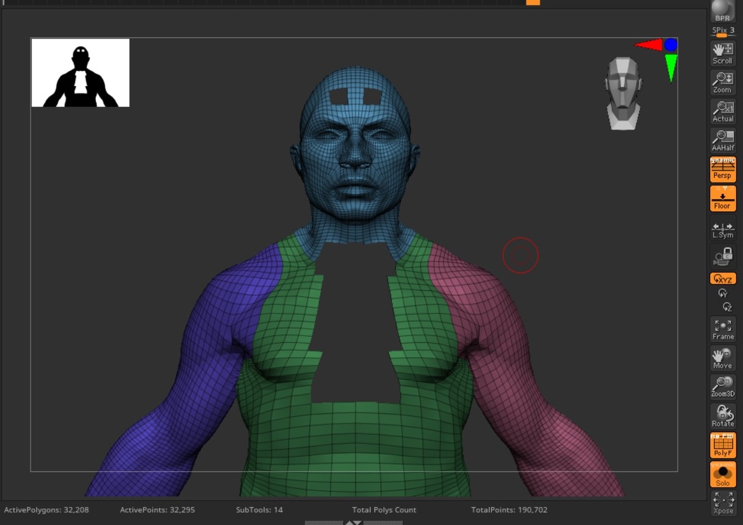
Task: Click the Actual size button
Action: pos(723,112)
